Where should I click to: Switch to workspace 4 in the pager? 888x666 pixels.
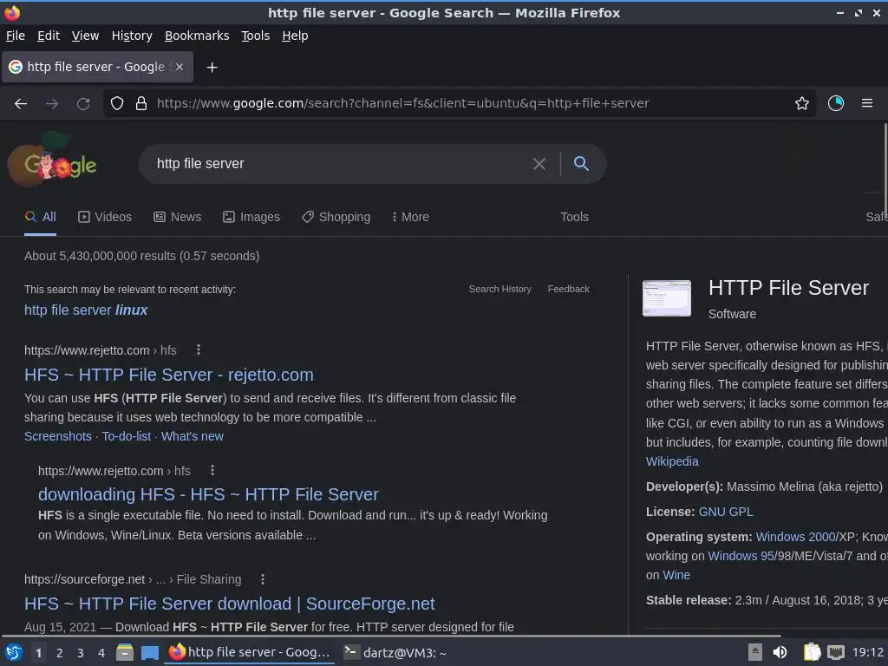click(101, 653)
